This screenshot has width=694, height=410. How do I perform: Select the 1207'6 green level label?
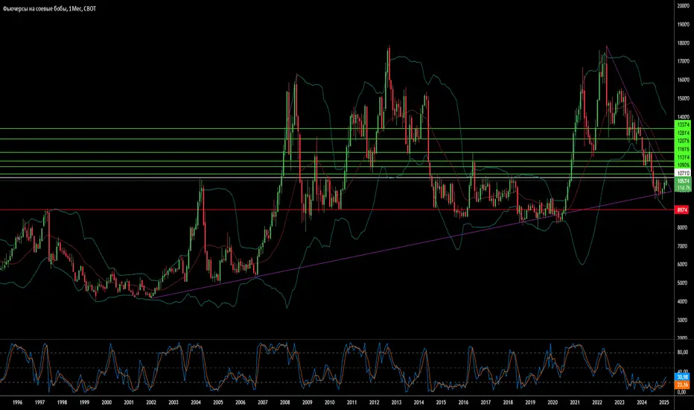pyautogui.click(x=682, y=141)
